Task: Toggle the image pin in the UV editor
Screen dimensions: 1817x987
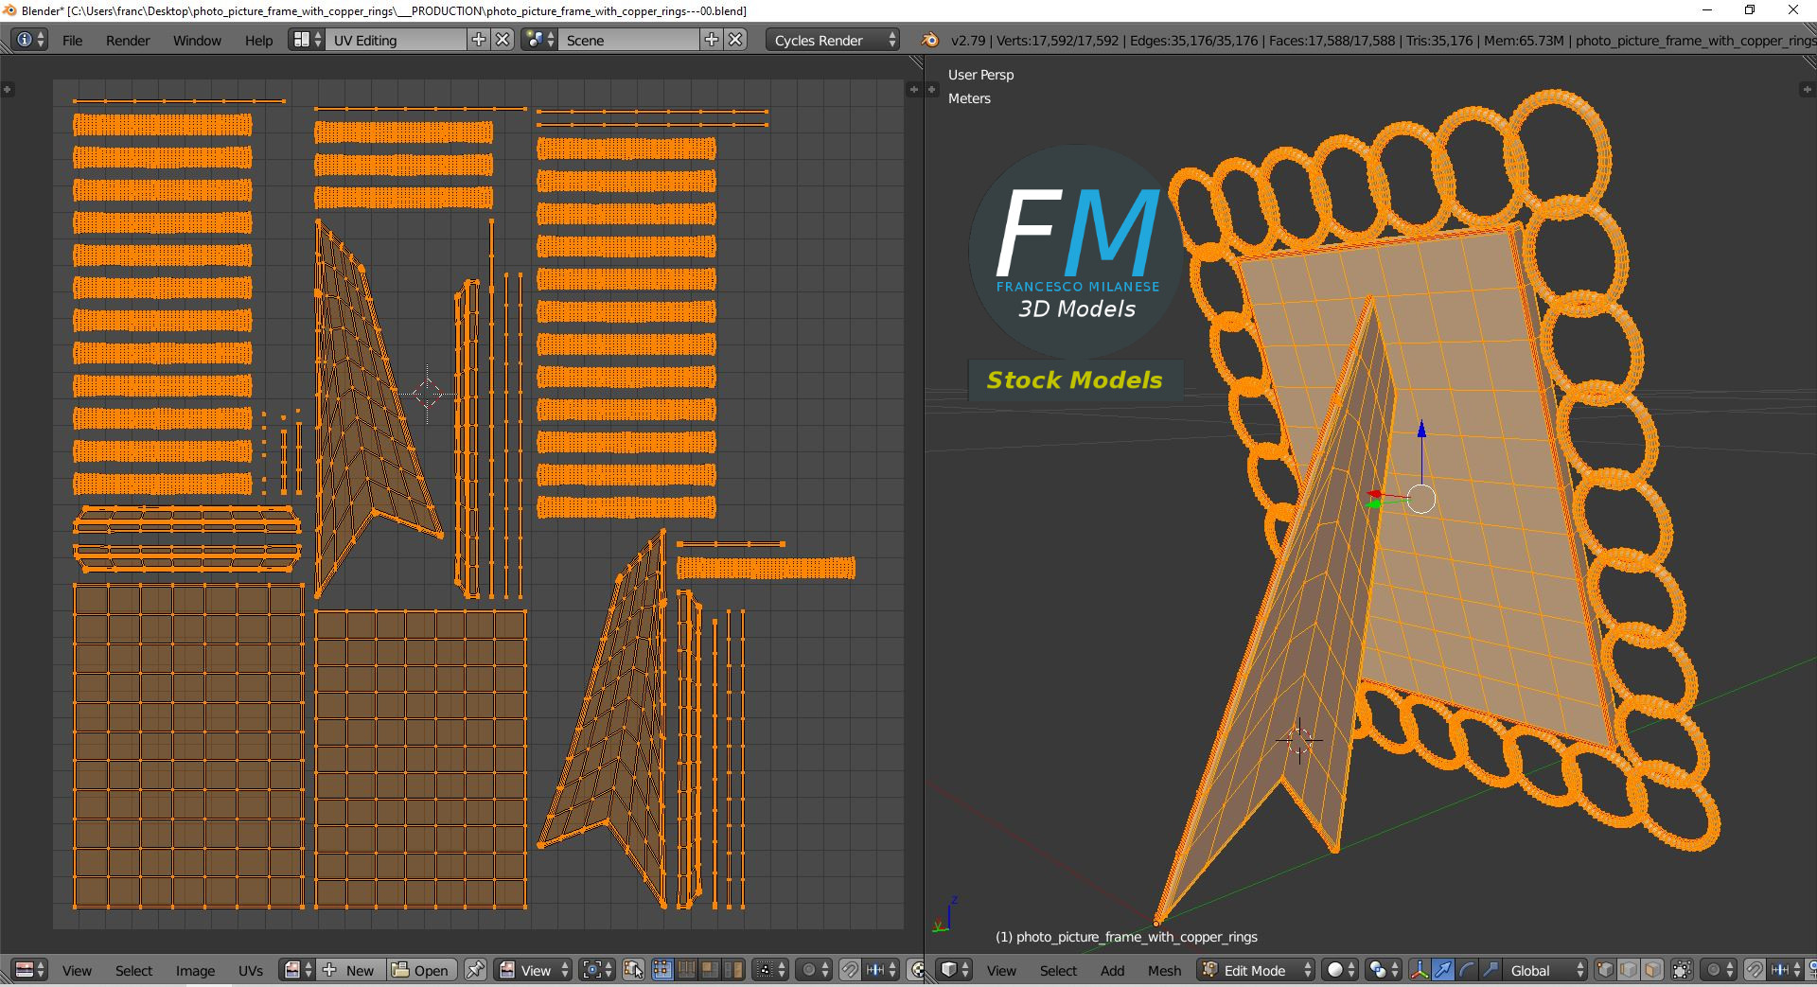Action: 475,970
